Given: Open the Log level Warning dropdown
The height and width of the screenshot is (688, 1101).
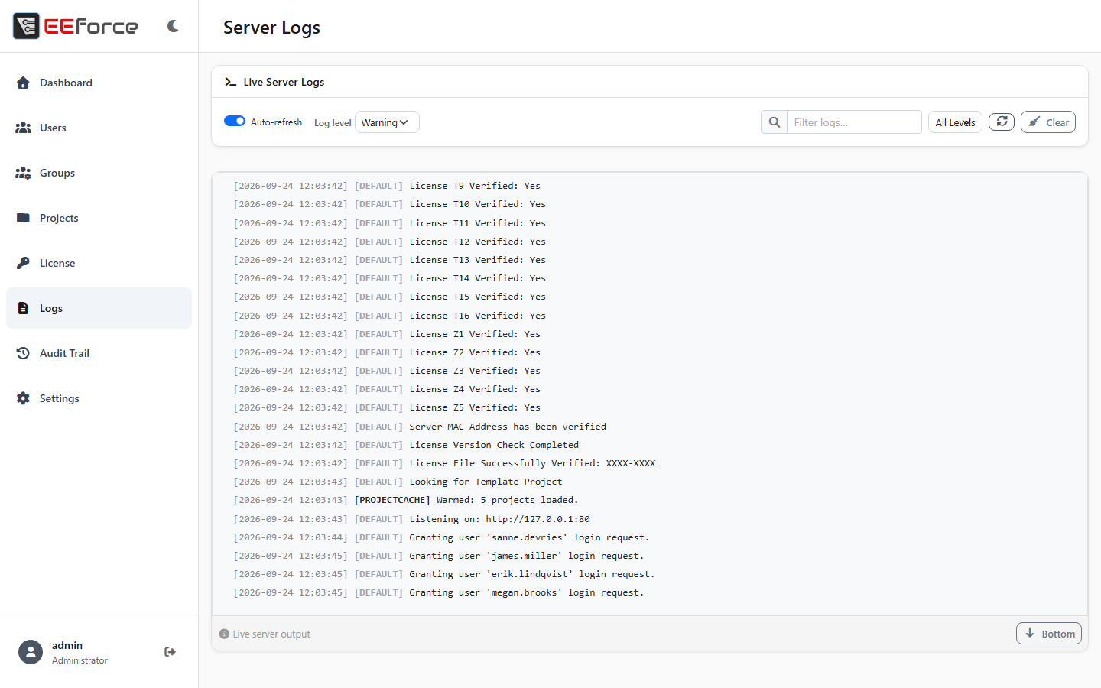Looking at the screenshot, I should tap(387, 122).
